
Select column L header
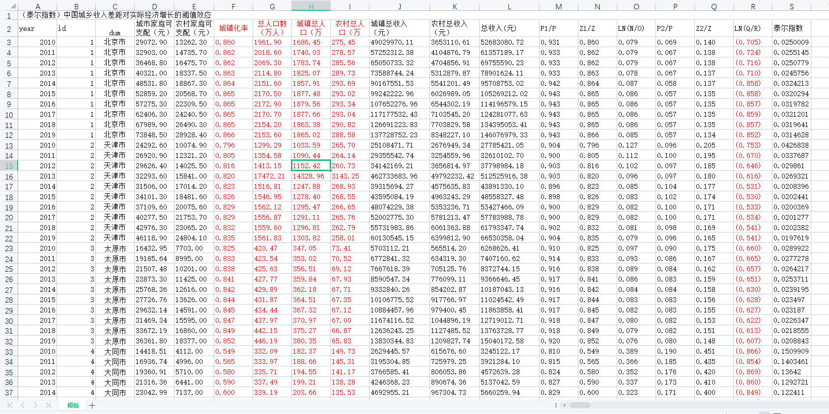tap(509, 6)
